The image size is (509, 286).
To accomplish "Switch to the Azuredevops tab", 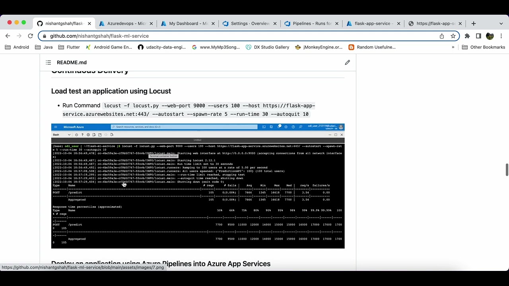I will (126, 23).
